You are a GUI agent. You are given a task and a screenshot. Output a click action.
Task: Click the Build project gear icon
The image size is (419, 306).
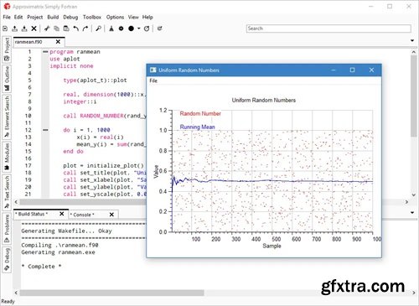121,29
